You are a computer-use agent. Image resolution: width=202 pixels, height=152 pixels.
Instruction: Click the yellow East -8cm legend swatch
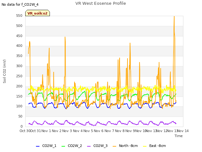(145, 146)
